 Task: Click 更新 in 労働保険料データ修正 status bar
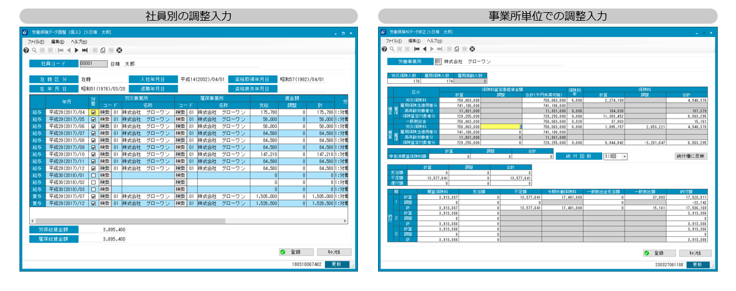click(697, 265)
